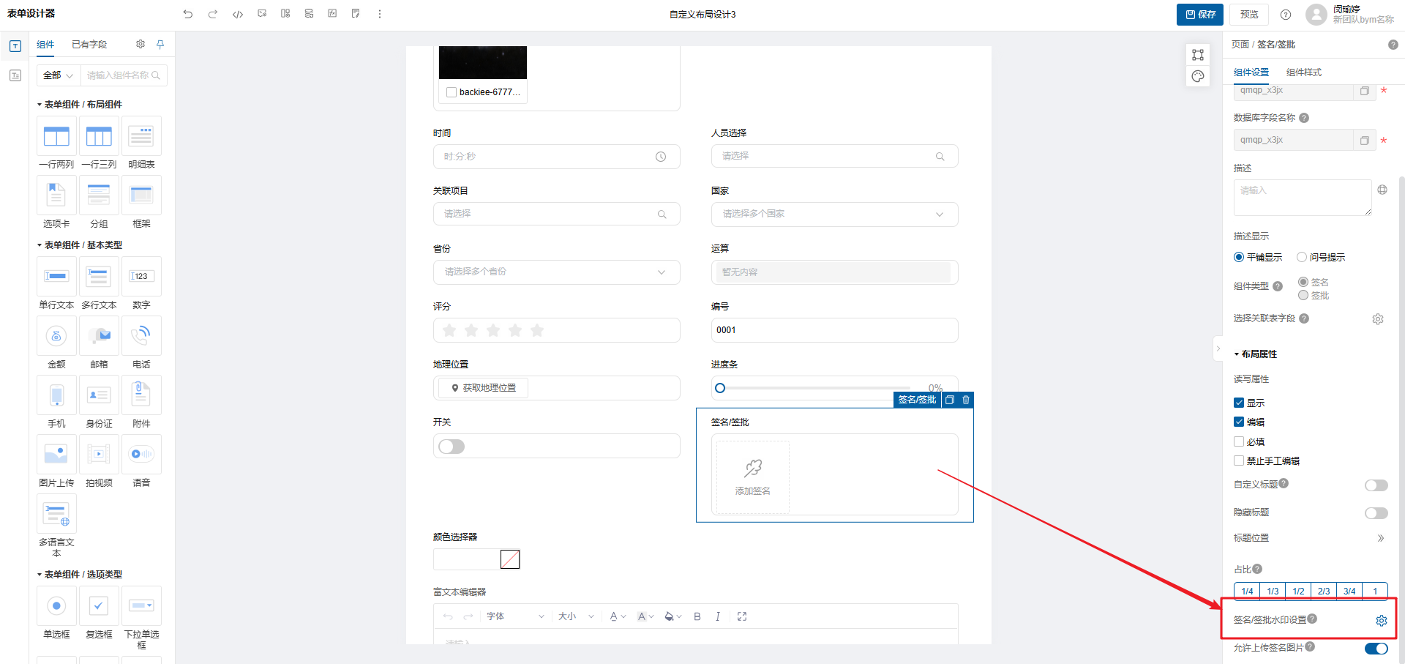Click the palette theme icon on canvas side

(1198, 76)
